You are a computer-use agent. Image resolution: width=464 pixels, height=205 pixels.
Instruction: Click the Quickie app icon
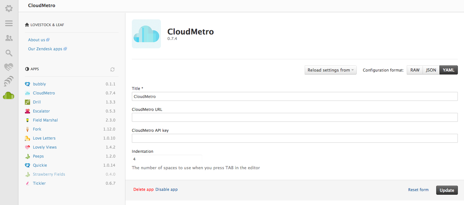tap(27, 165)
